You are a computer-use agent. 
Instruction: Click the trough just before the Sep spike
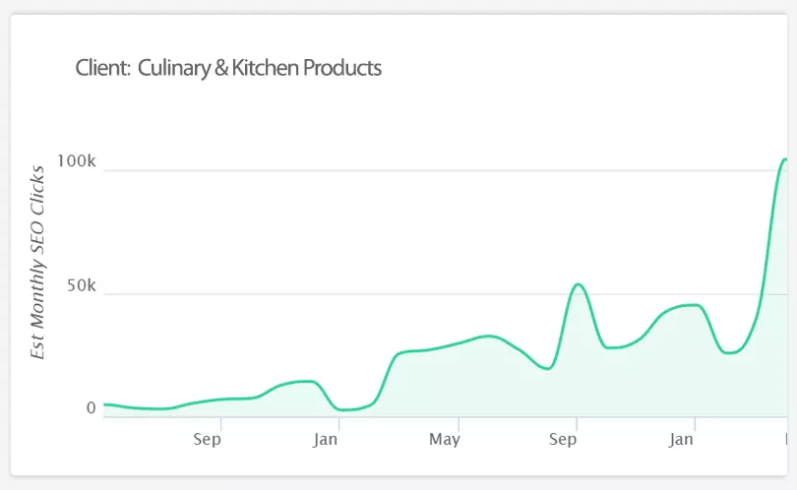[x=549, y=368]
